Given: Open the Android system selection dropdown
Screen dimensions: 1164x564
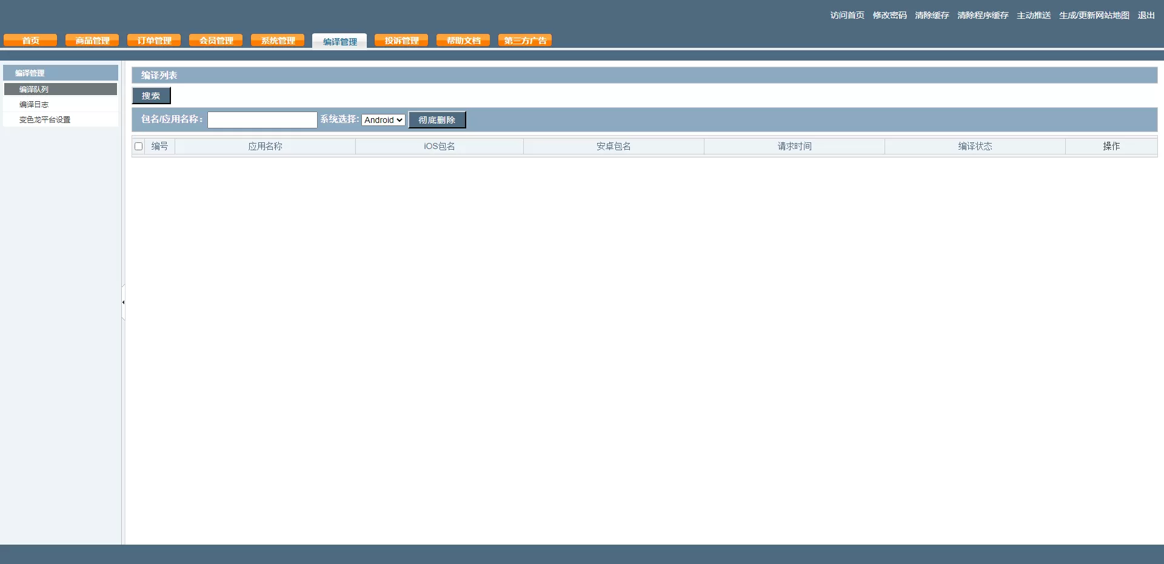Looking at the screenshot, I should 383,120.
